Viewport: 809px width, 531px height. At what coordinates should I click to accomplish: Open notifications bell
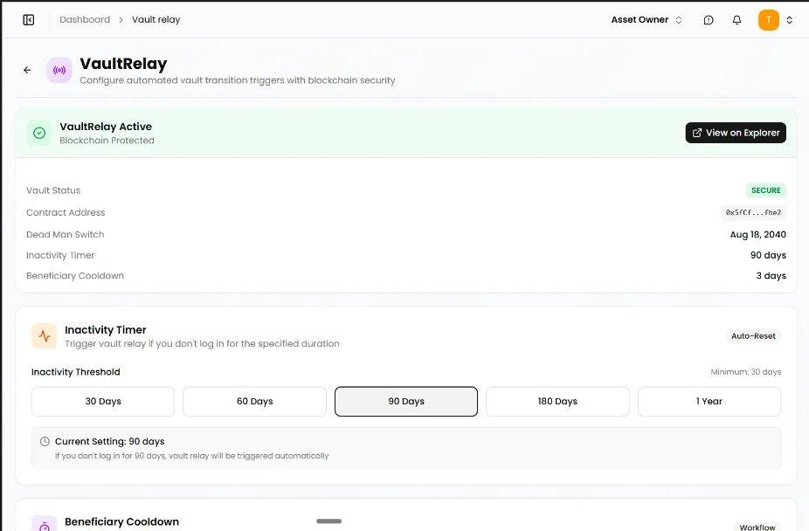(736, 19)
